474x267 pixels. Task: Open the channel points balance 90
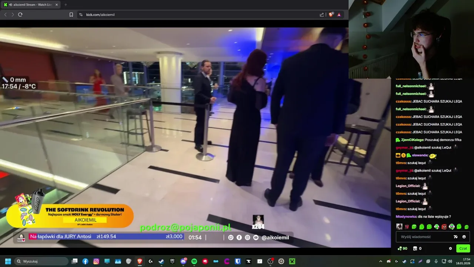coord(402,248)
